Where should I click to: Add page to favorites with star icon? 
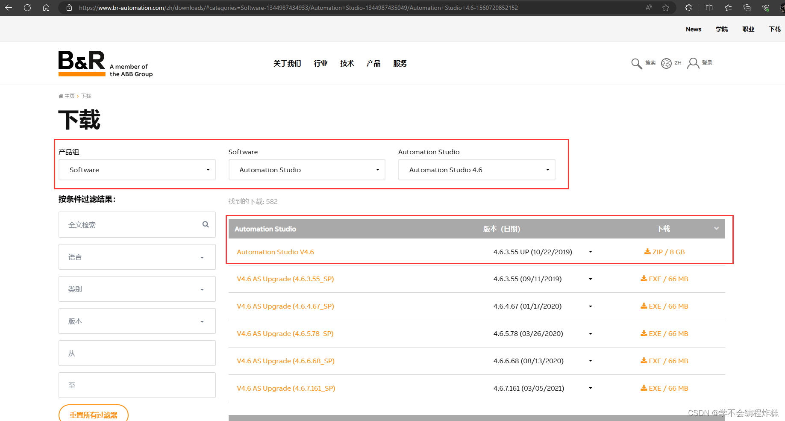[x=666, y=8]
